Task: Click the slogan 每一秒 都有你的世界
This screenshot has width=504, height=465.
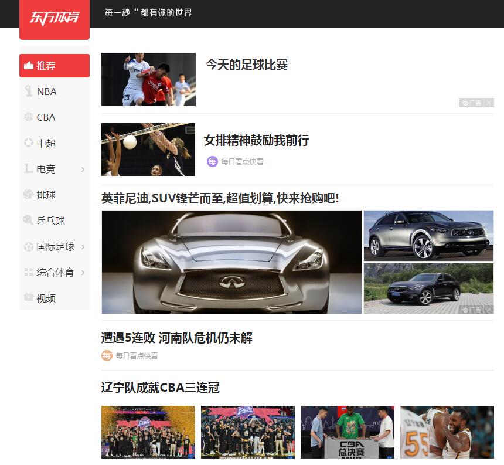Action: point(148,12)
